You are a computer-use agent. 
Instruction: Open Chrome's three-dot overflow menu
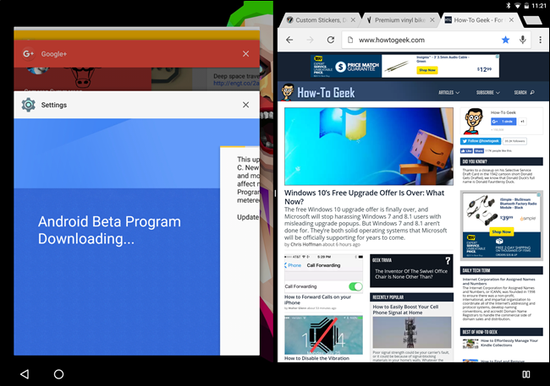click(x=540, y=40)
